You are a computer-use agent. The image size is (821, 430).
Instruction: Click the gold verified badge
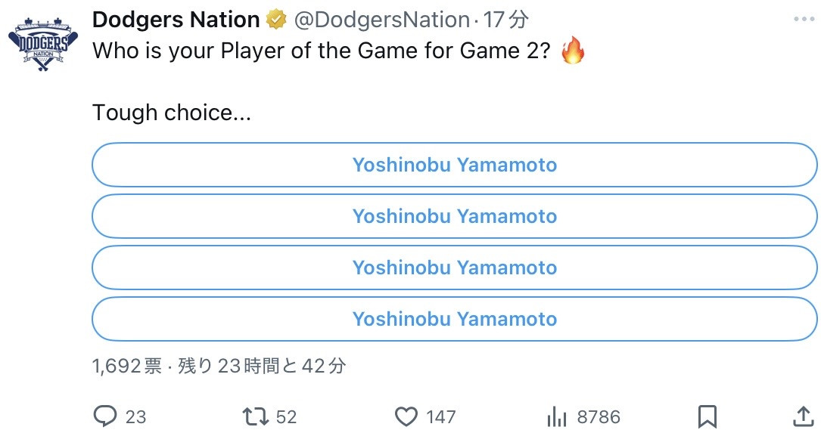pos(275,20)
